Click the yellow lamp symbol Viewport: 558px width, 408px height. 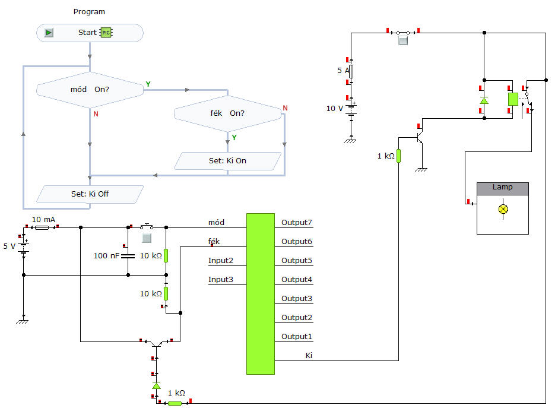pos(503,209)
